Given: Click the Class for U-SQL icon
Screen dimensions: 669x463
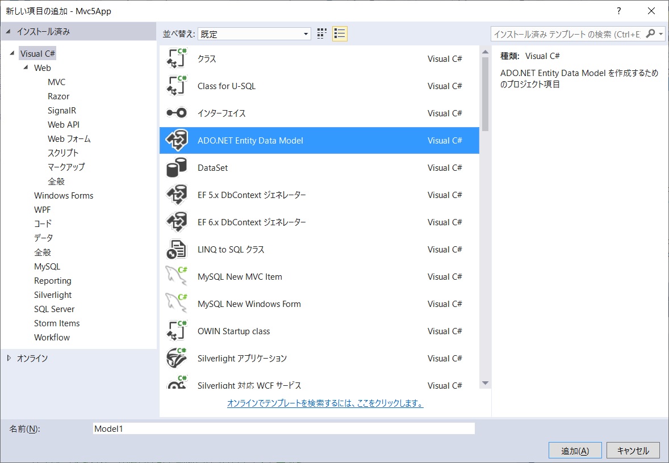Looking at the screenshot, I should (x=176, y=86).
